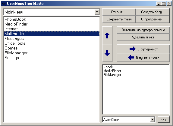Move selected item up with arrow button

pos(107,35)
